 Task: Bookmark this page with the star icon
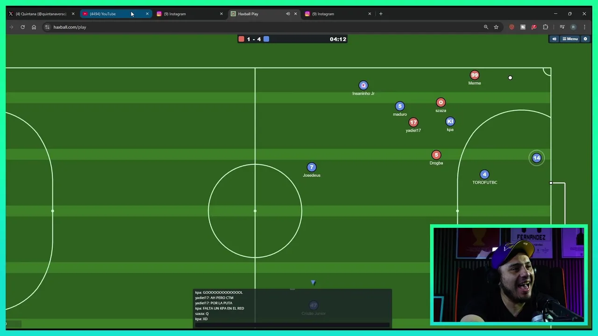(x=496, y=27)
